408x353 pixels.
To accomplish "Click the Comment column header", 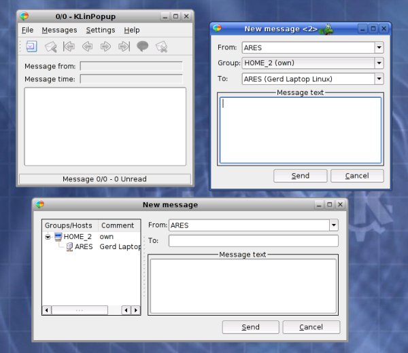I will tap(119, 225).
